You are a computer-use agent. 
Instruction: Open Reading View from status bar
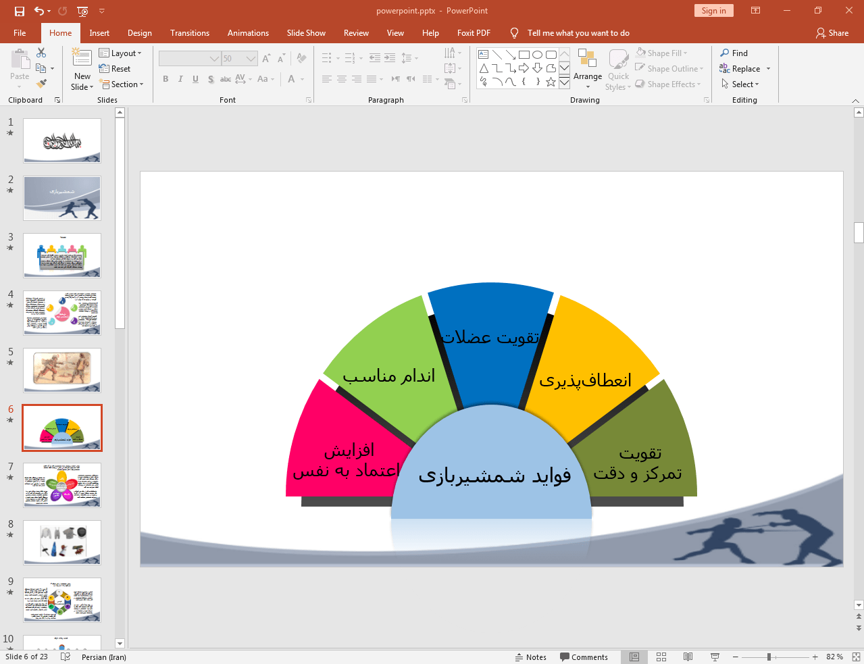[688, 657]
